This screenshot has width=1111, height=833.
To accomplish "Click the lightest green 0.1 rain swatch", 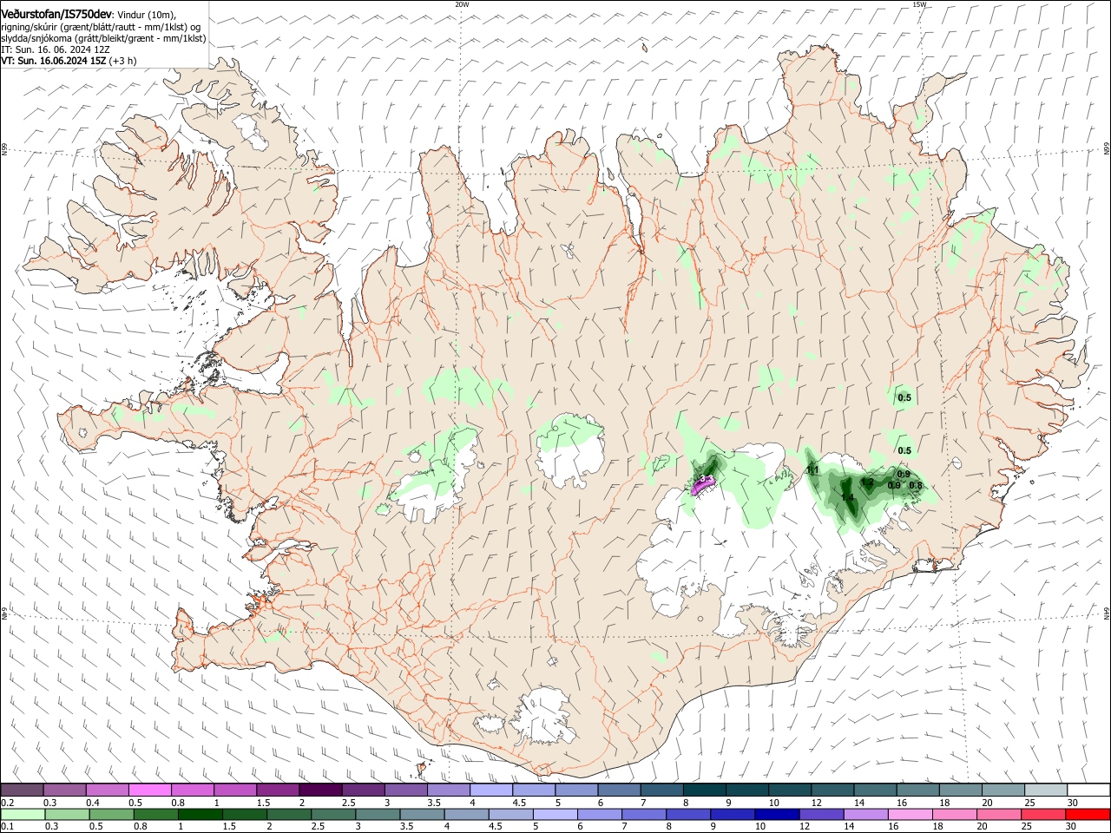I will click(22, 814).
